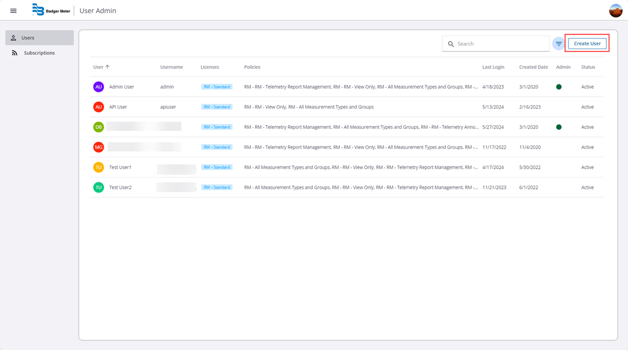Click the Admin User name link
This screenshot has width=628, height=350.
(x=121, y=87)
